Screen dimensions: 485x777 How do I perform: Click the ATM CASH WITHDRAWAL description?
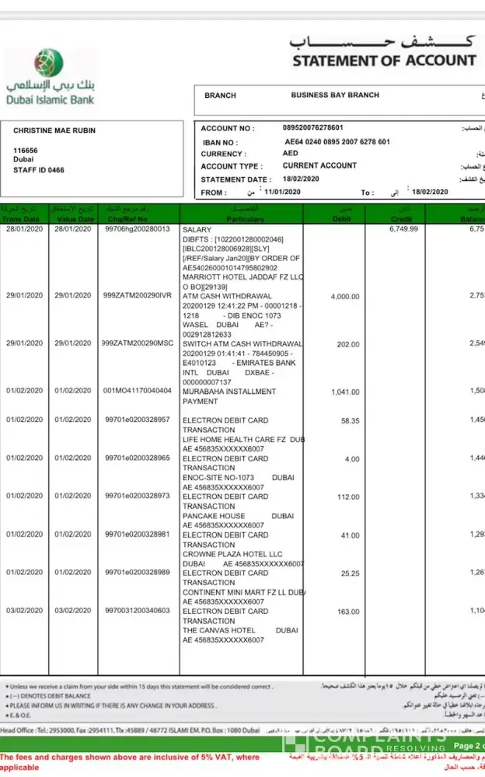tap(227, 296)
